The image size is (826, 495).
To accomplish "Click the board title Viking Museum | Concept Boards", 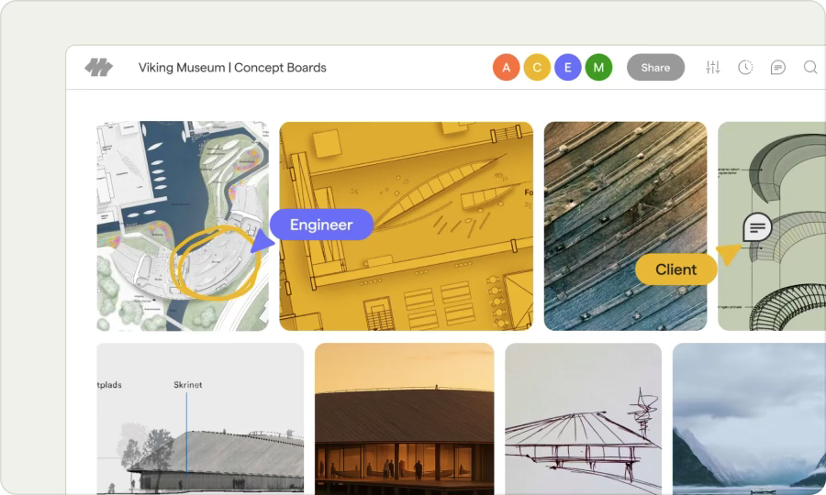I will (x=232, y=67).
